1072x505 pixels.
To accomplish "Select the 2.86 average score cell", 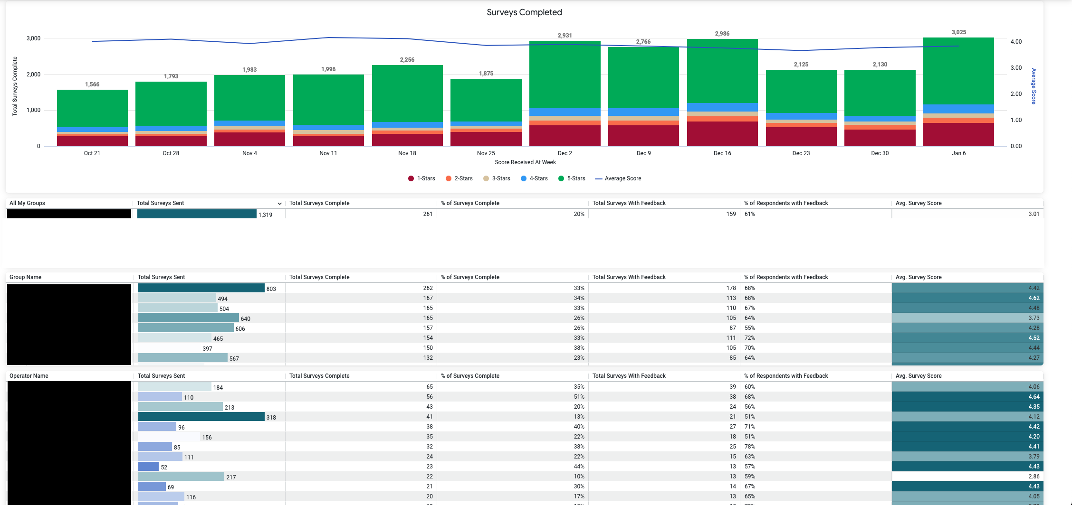I will point(967,476).
